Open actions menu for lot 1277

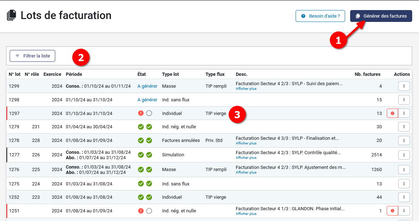tap(404, 155)
